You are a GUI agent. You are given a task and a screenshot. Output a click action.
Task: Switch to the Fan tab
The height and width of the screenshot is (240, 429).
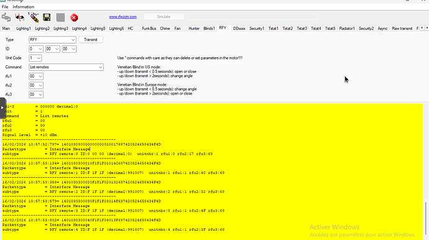[177, 29]
